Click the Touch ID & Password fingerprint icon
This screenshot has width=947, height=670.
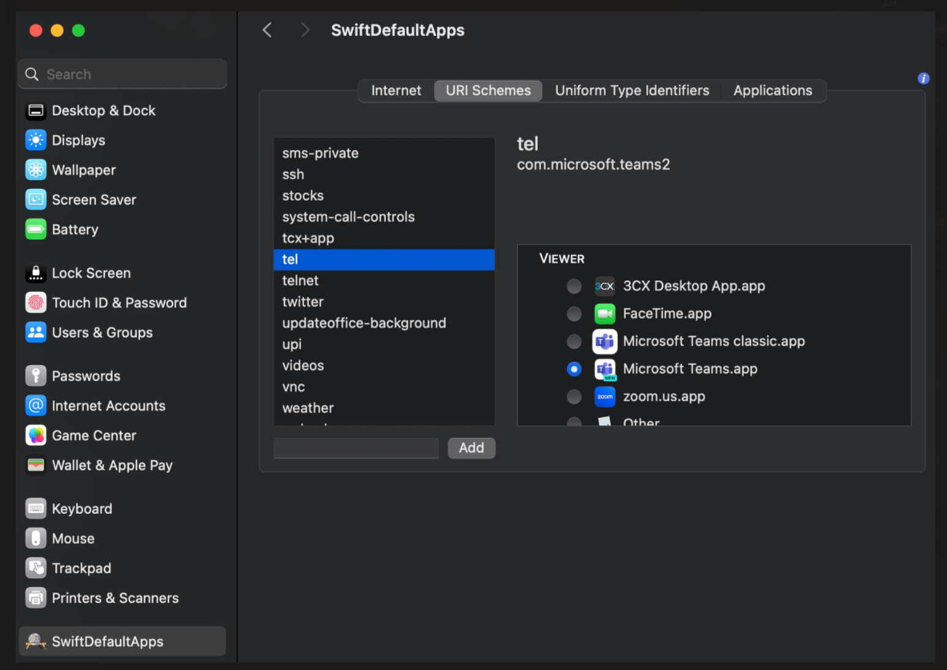pos(36,302)
